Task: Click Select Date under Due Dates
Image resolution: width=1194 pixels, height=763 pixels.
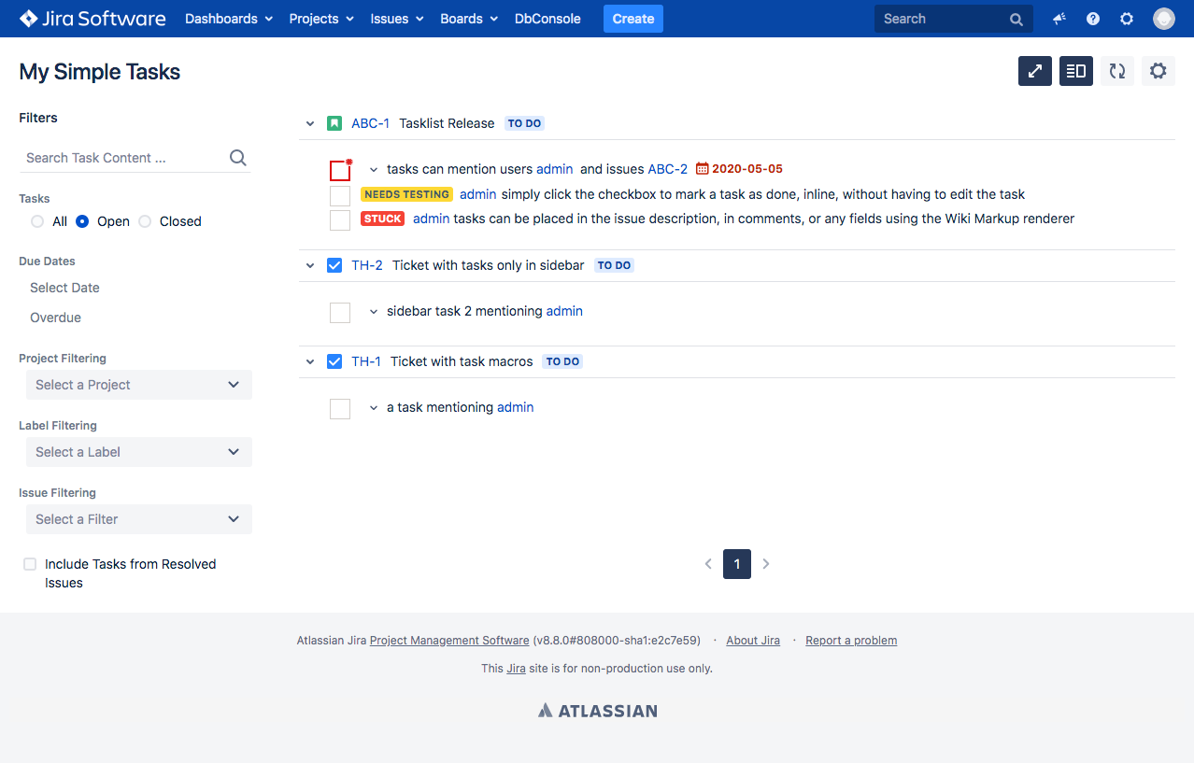Action: click(x=64, y=288)
